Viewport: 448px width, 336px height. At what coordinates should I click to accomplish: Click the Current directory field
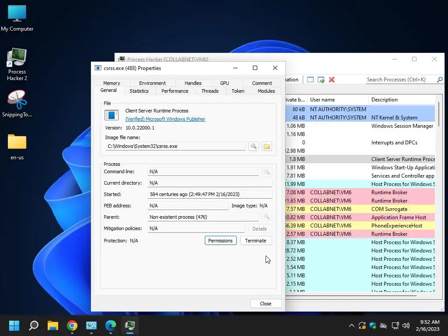coord(210,183)
